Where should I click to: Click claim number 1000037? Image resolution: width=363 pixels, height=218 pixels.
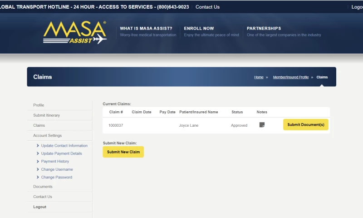click(x=116, y=125)
